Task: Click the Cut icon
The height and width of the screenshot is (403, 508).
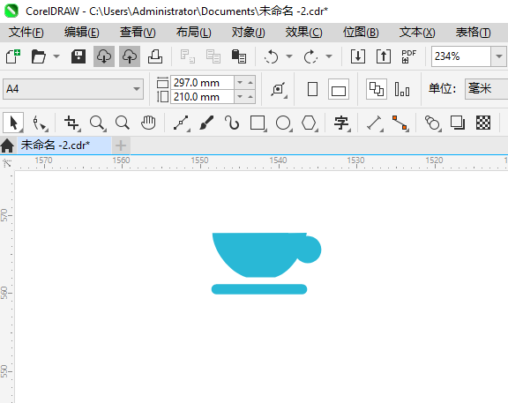Action: tap(188, 56)
